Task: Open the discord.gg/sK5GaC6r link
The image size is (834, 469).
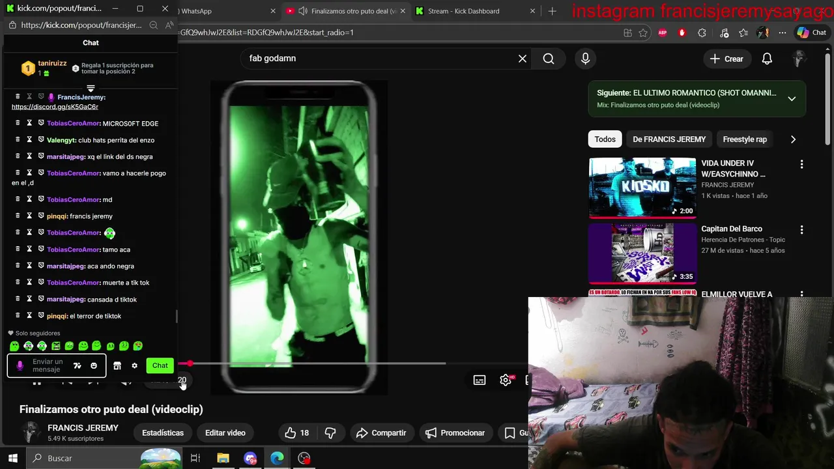Action: [55, 107]
